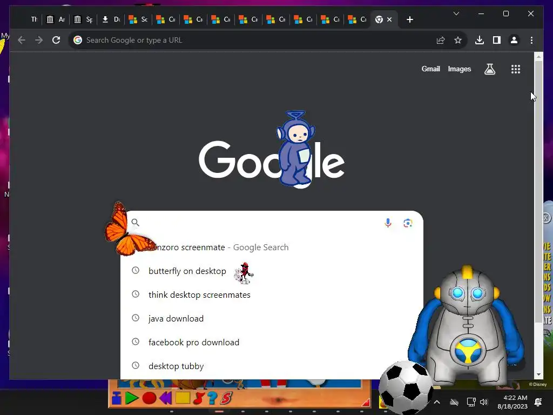Toggle the Chrome side panel
This screenshot has width=553, height=415.
[x=497, y=40]
